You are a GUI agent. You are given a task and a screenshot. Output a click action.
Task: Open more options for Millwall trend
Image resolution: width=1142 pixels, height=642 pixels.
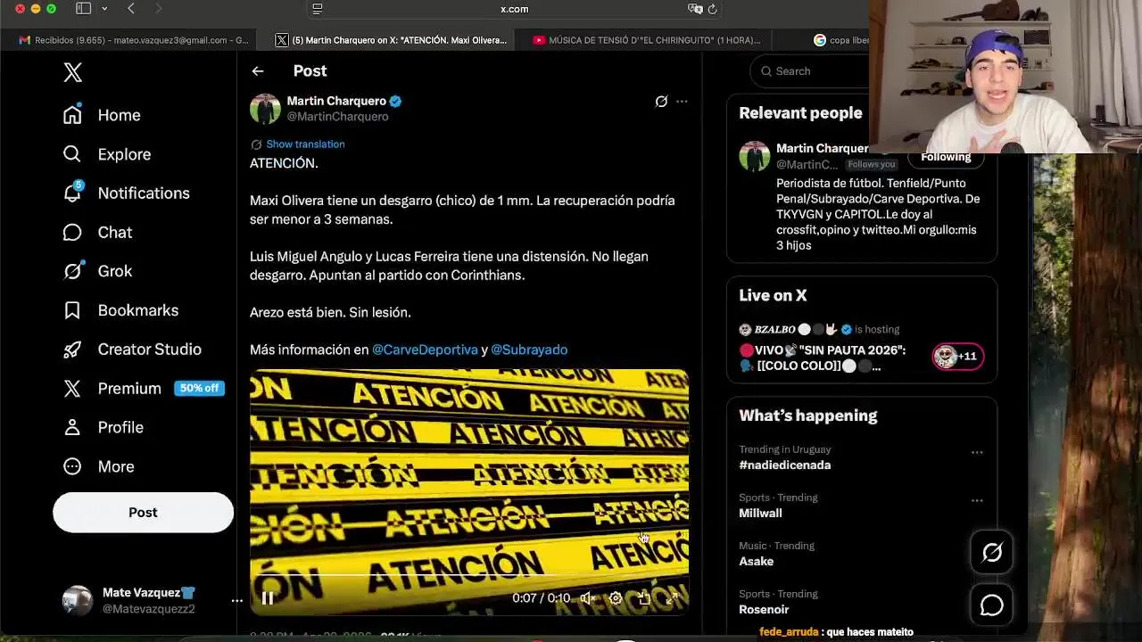(977, 501)
